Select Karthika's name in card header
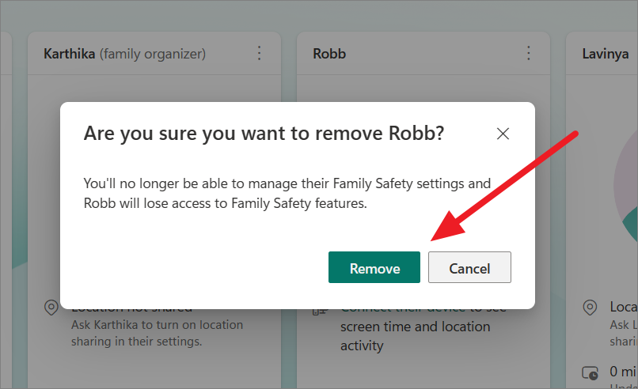638x389 pixels. pyautogui.click(x=69, y=54)
